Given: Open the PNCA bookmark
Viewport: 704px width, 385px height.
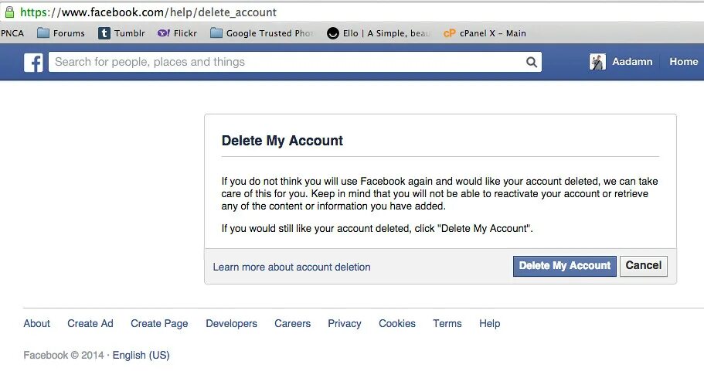Looking at the screenshot, I should 12,33.
